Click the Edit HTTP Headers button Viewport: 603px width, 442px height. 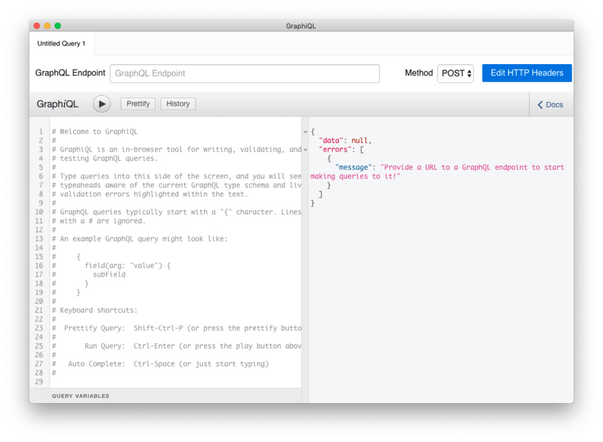click(x=526, y=73)
